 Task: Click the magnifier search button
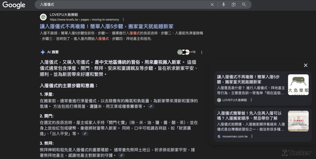pos(244,5)
